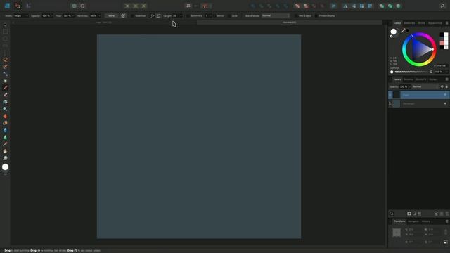Open the layer Opacity dropdown arrow
The height and width of the screenshot is (253, 450).
pos(409,86)
